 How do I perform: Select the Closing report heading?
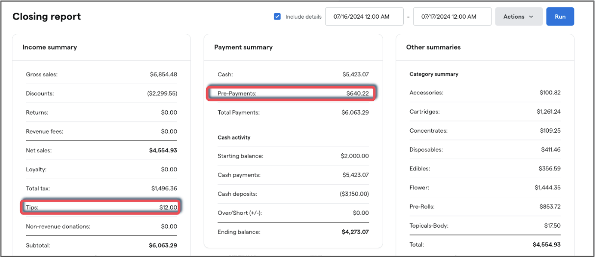47,17
